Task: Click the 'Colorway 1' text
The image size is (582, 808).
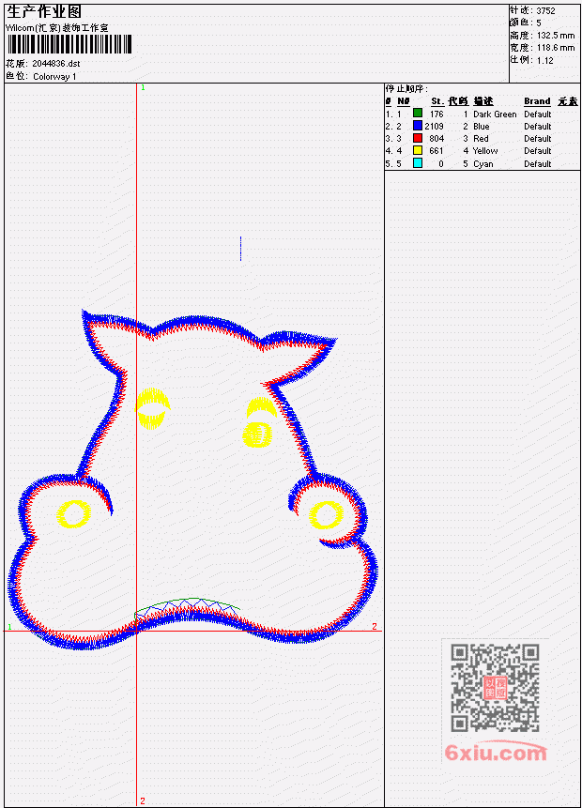Action: click(54, 77)
